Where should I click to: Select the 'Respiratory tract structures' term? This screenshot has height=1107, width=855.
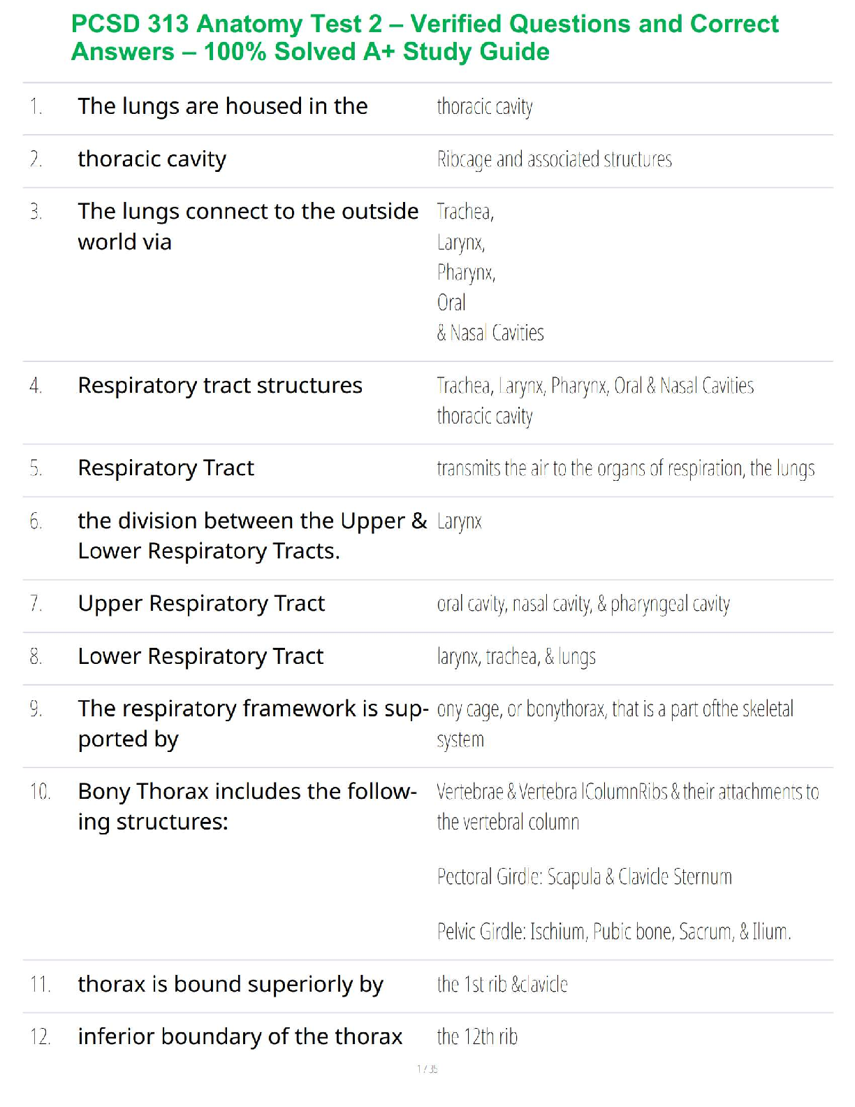[x=219, y=386]
